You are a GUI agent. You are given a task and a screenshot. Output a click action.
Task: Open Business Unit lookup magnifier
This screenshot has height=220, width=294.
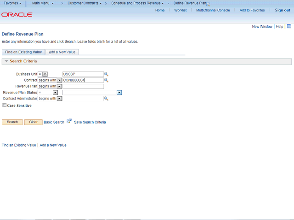(106, 74)
